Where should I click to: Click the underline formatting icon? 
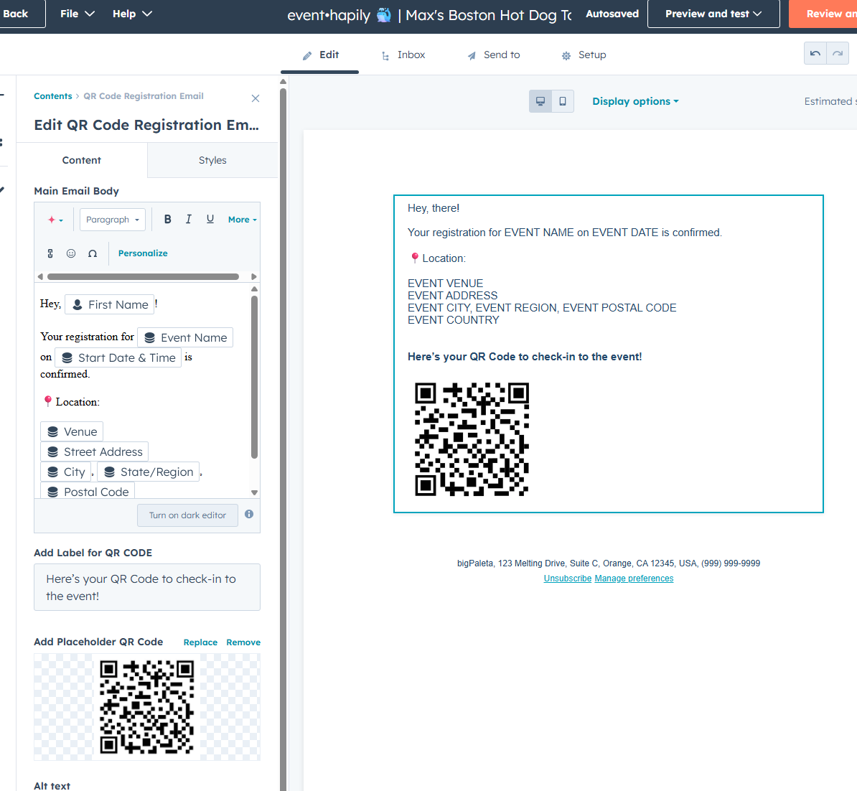(x=210, y=220)
